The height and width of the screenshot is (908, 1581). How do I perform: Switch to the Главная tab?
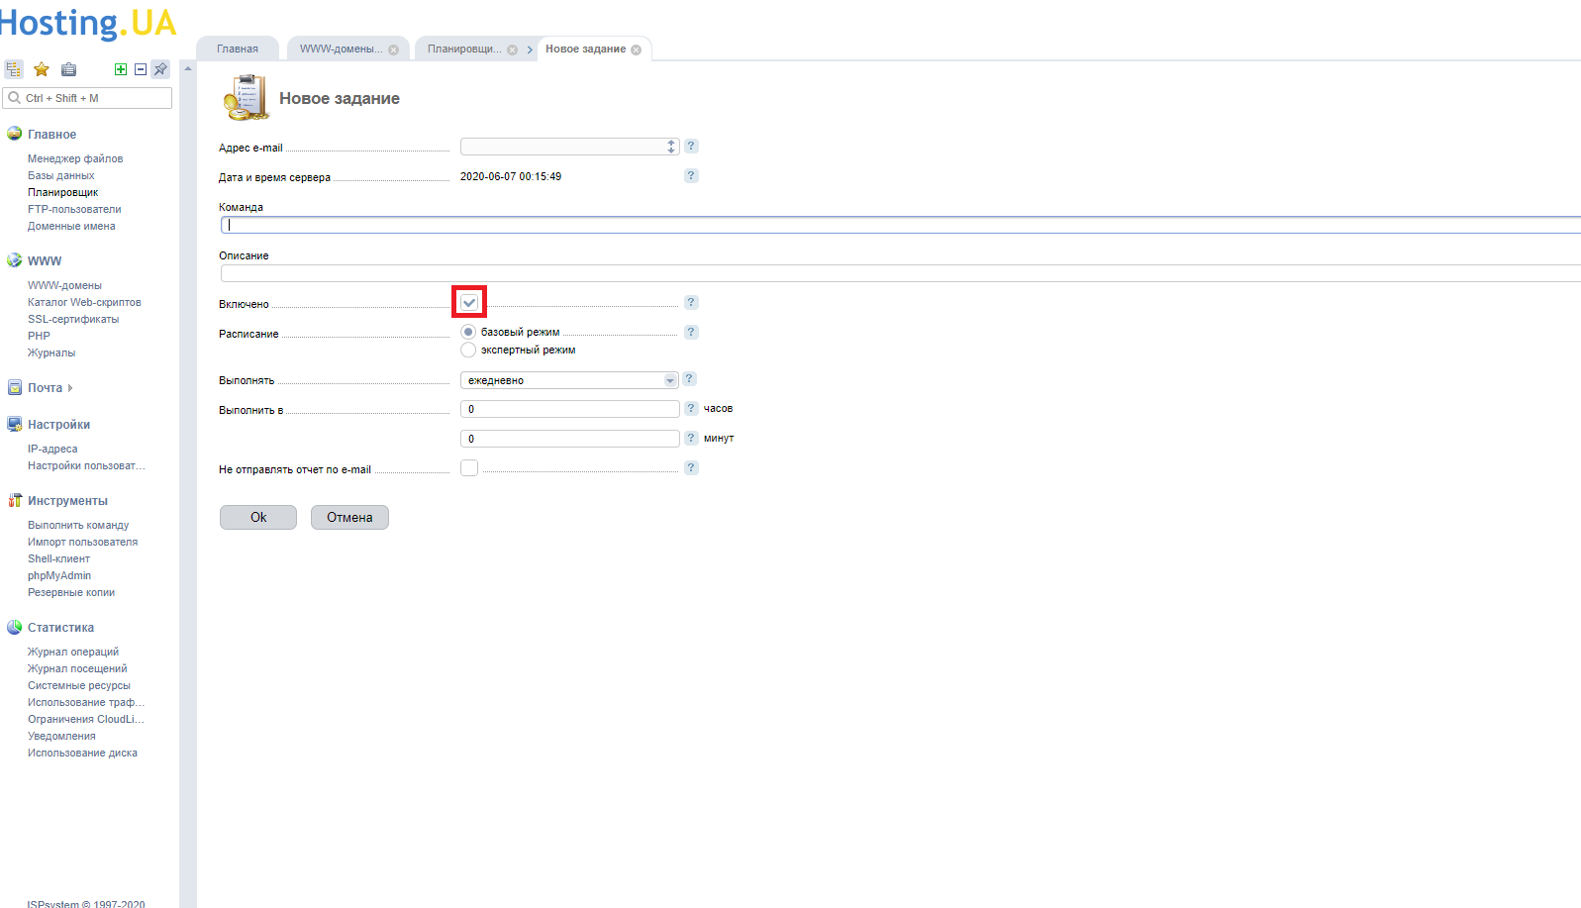(x=238, y=50)
